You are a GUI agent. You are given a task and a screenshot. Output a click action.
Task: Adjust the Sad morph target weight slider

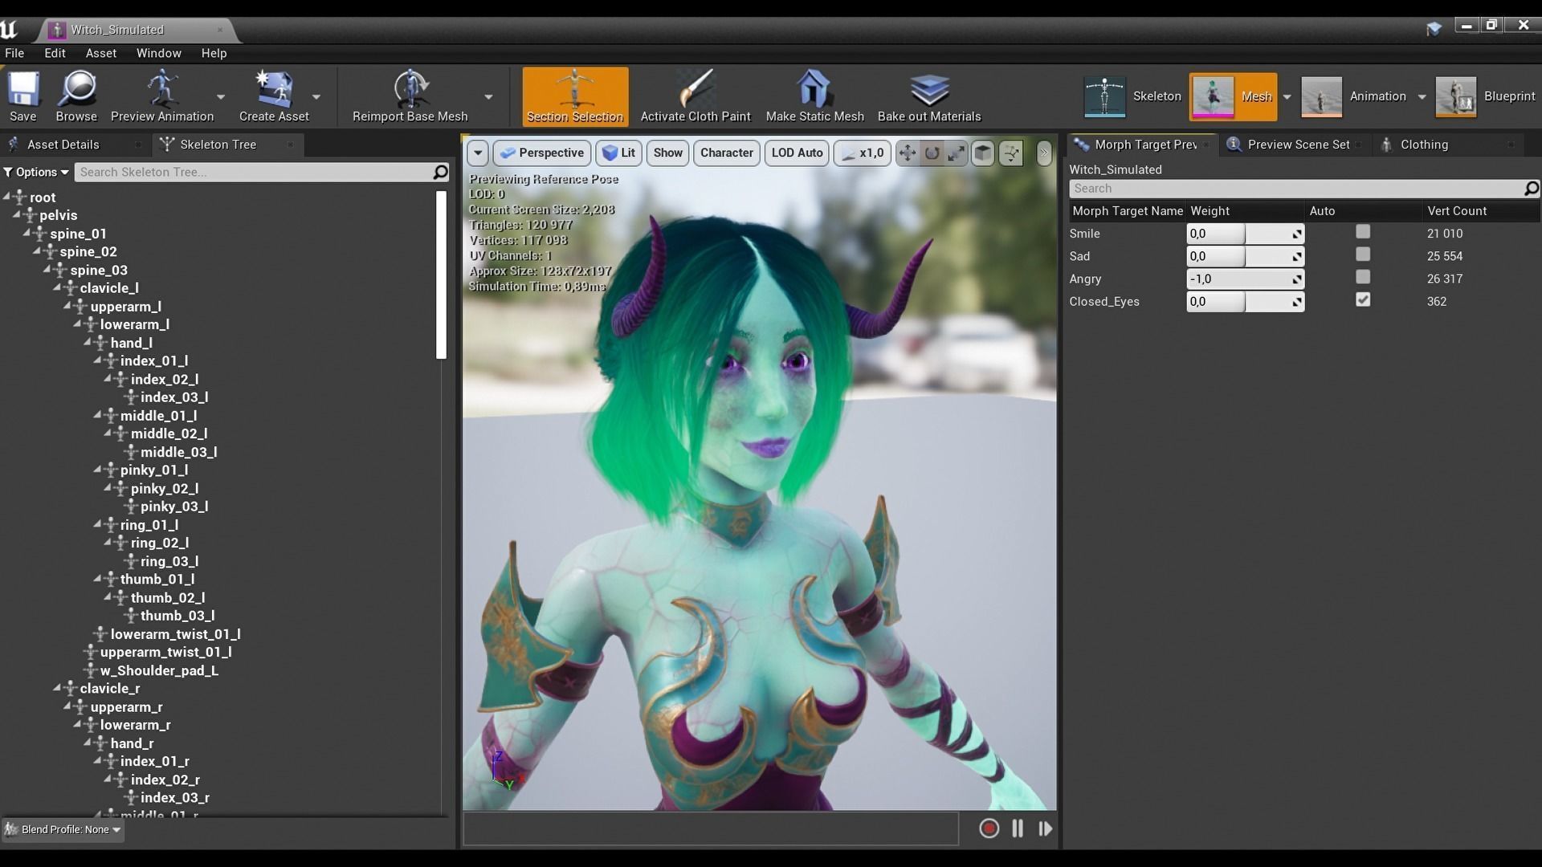coord(1244,256)
